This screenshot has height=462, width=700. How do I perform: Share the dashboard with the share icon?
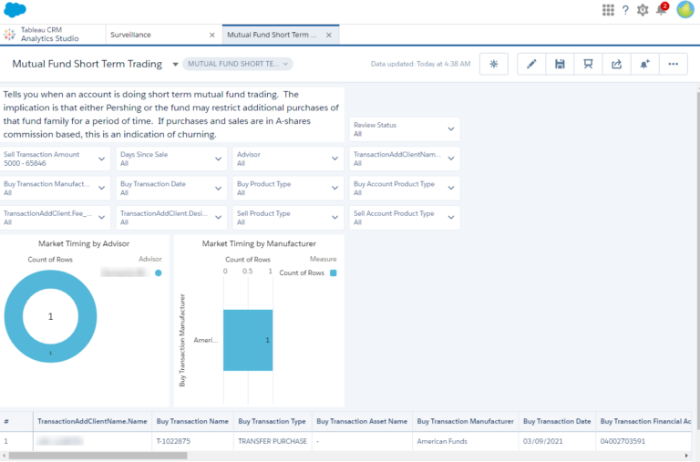pos(616,65)
